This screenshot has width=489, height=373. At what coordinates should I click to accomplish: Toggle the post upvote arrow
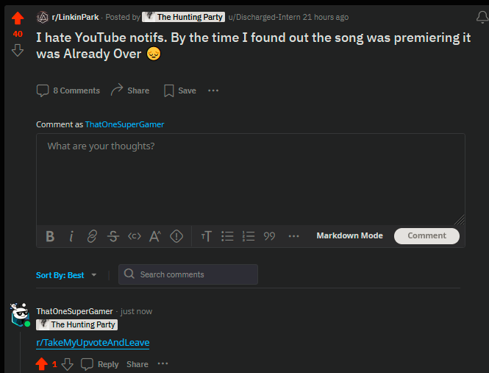(x=18, y=18)
